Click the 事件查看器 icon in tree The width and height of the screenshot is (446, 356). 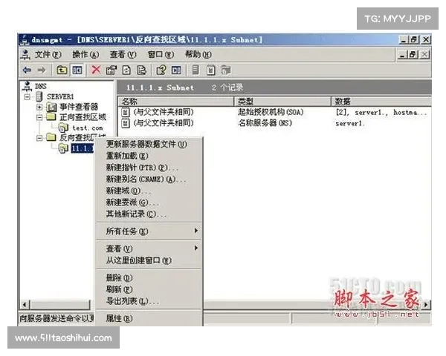pyautogui.click(x=51, y=108)
